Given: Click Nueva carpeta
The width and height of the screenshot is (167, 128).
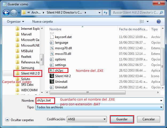Looking at the screenshot, I should tap(42, 22).
